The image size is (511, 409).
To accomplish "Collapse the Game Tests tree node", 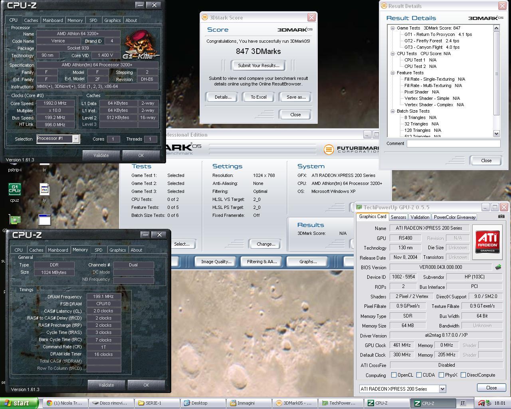I will (392, 28).
